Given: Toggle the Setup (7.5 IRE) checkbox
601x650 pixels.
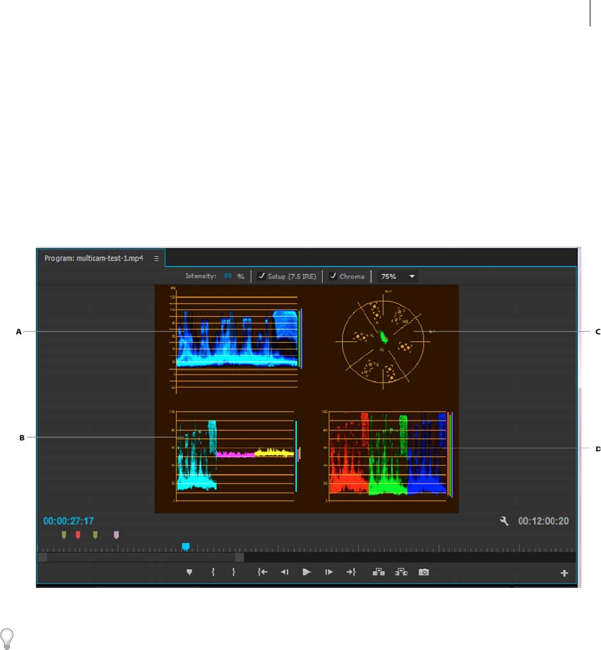Looking at the screenshot, I should point(261,276).
